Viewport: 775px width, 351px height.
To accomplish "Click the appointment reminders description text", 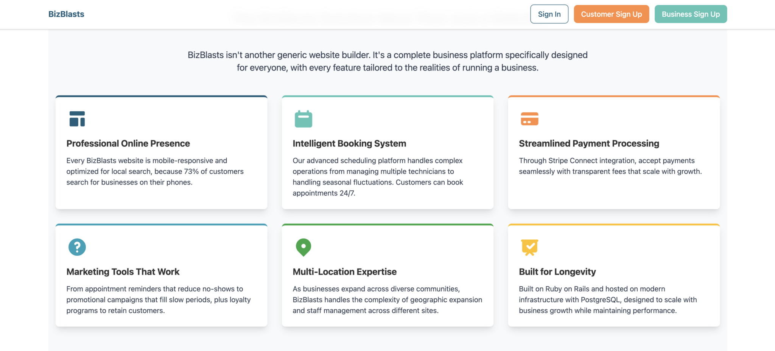I will tap(159, 300).
